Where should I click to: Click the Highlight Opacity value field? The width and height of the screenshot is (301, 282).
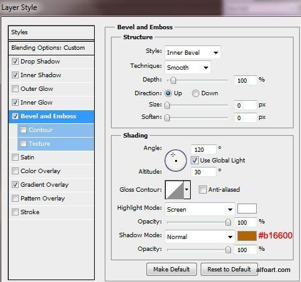point(246,222)
